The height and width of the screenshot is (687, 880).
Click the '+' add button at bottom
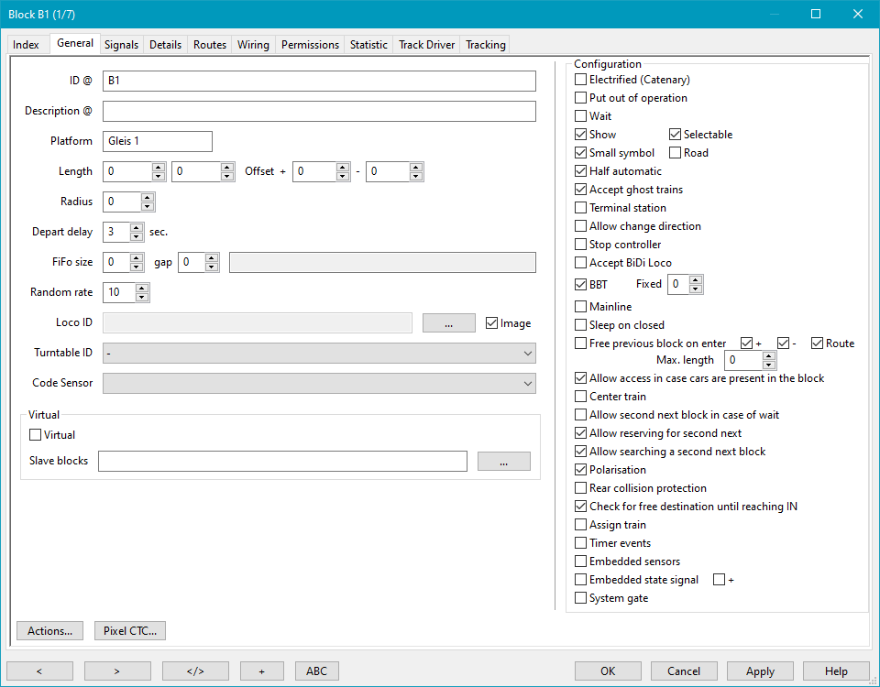(261, 671)
